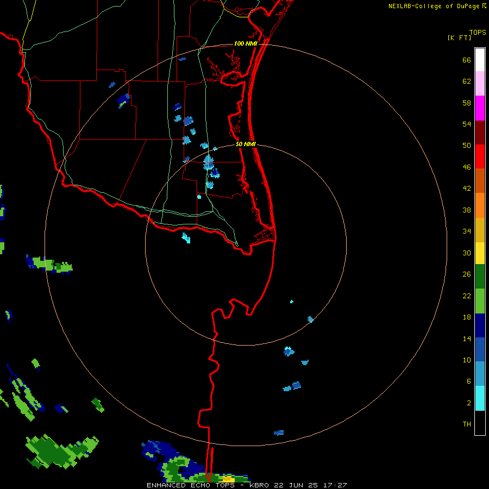
Task: Click the "2" legend value
Action: (469, 403)
